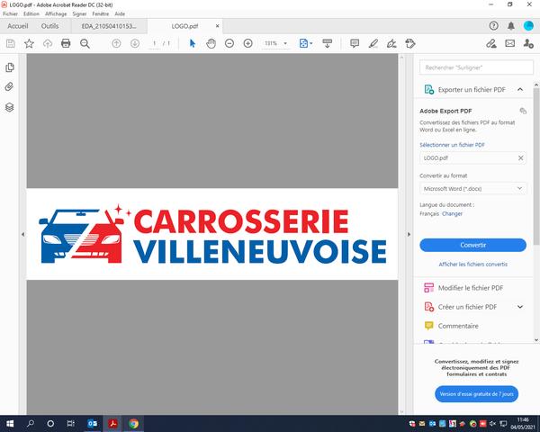Go to next page arrow
The height and width of the screenshot is (432, 540).
tap(135, 43)
